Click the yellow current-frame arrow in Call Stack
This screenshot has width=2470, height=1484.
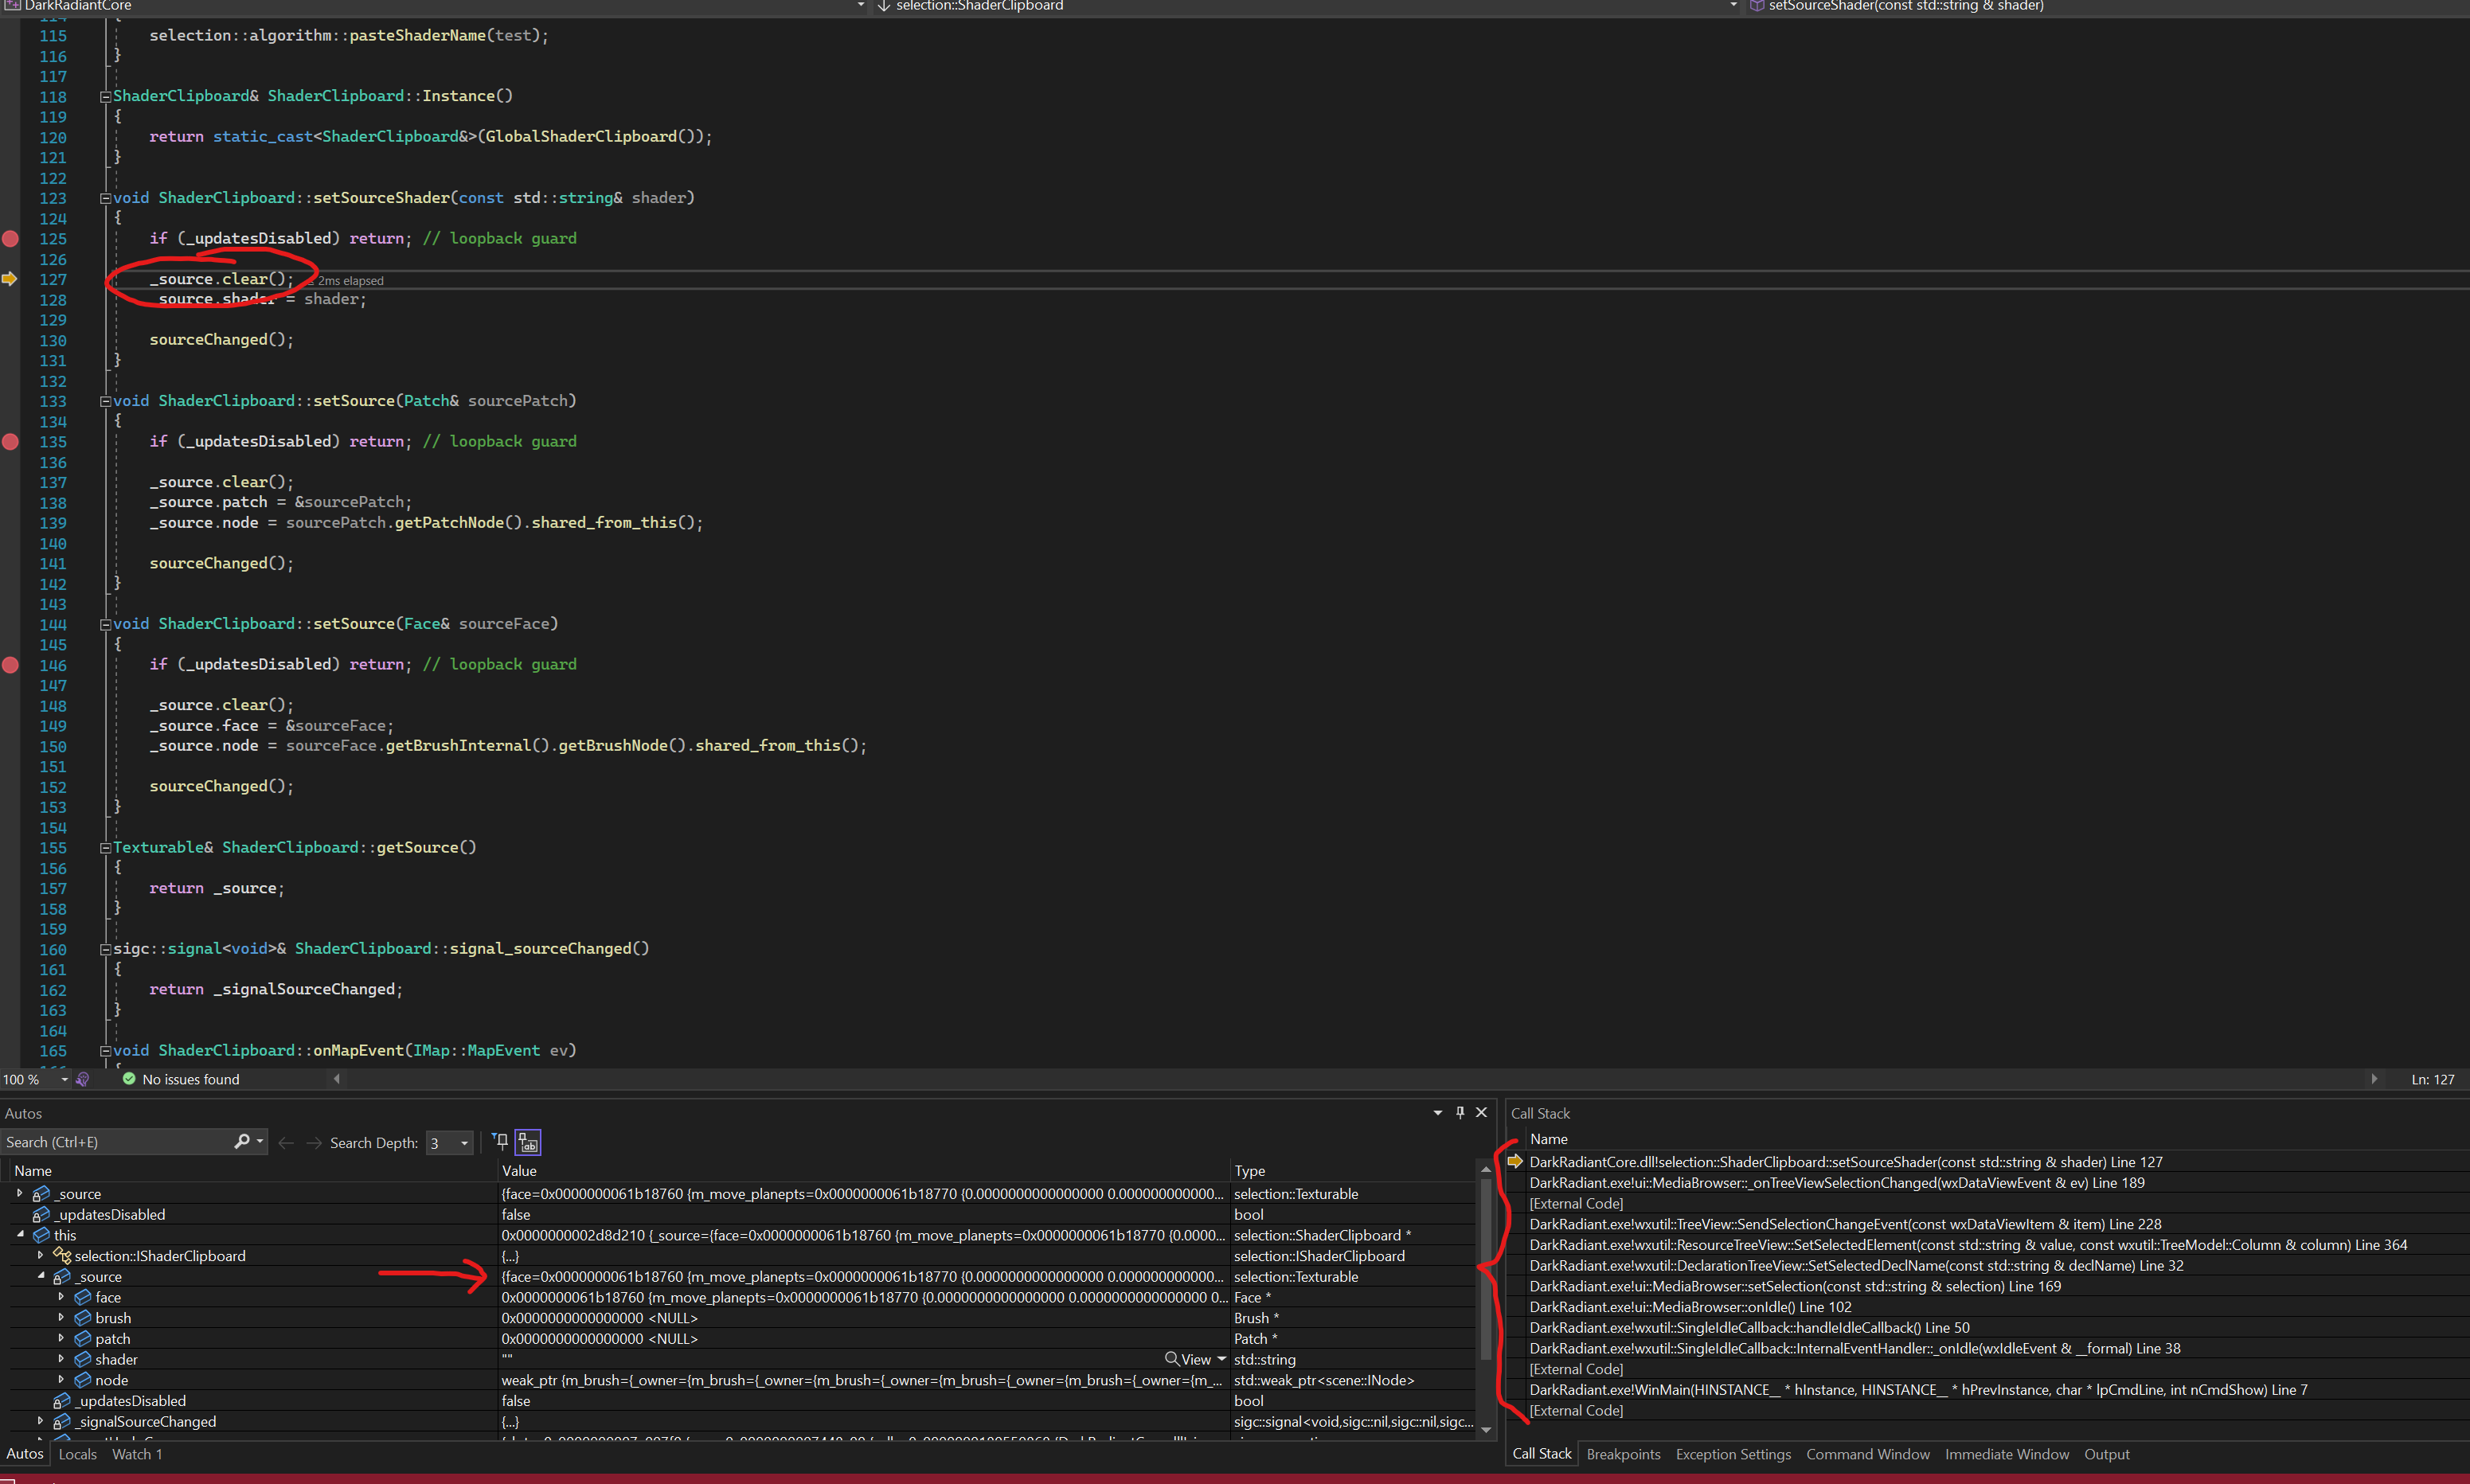point(1515,1161)
